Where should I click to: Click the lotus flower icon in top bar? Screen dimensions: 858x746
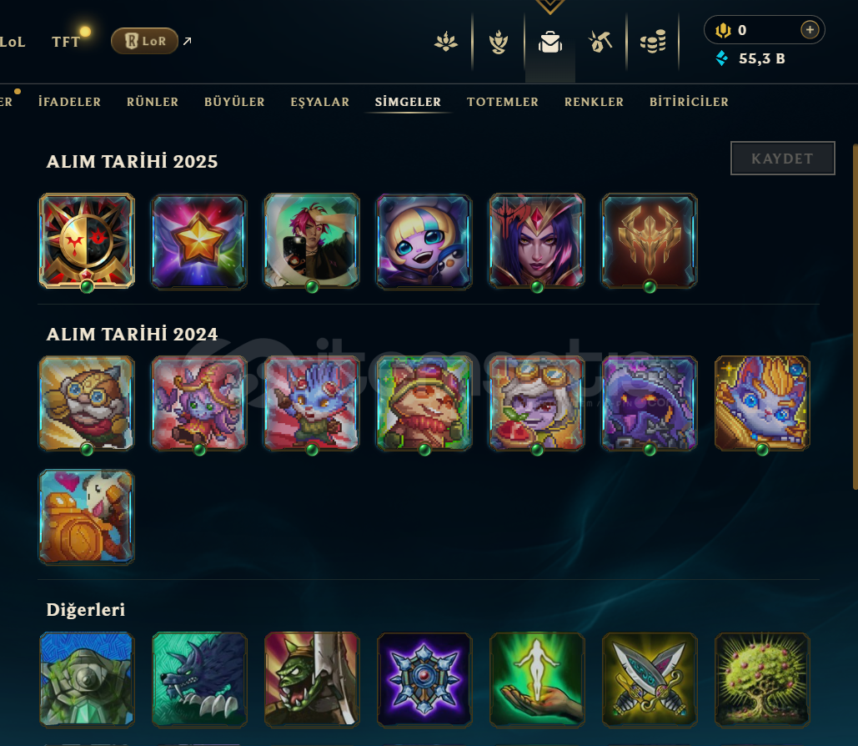click(446, 43)
